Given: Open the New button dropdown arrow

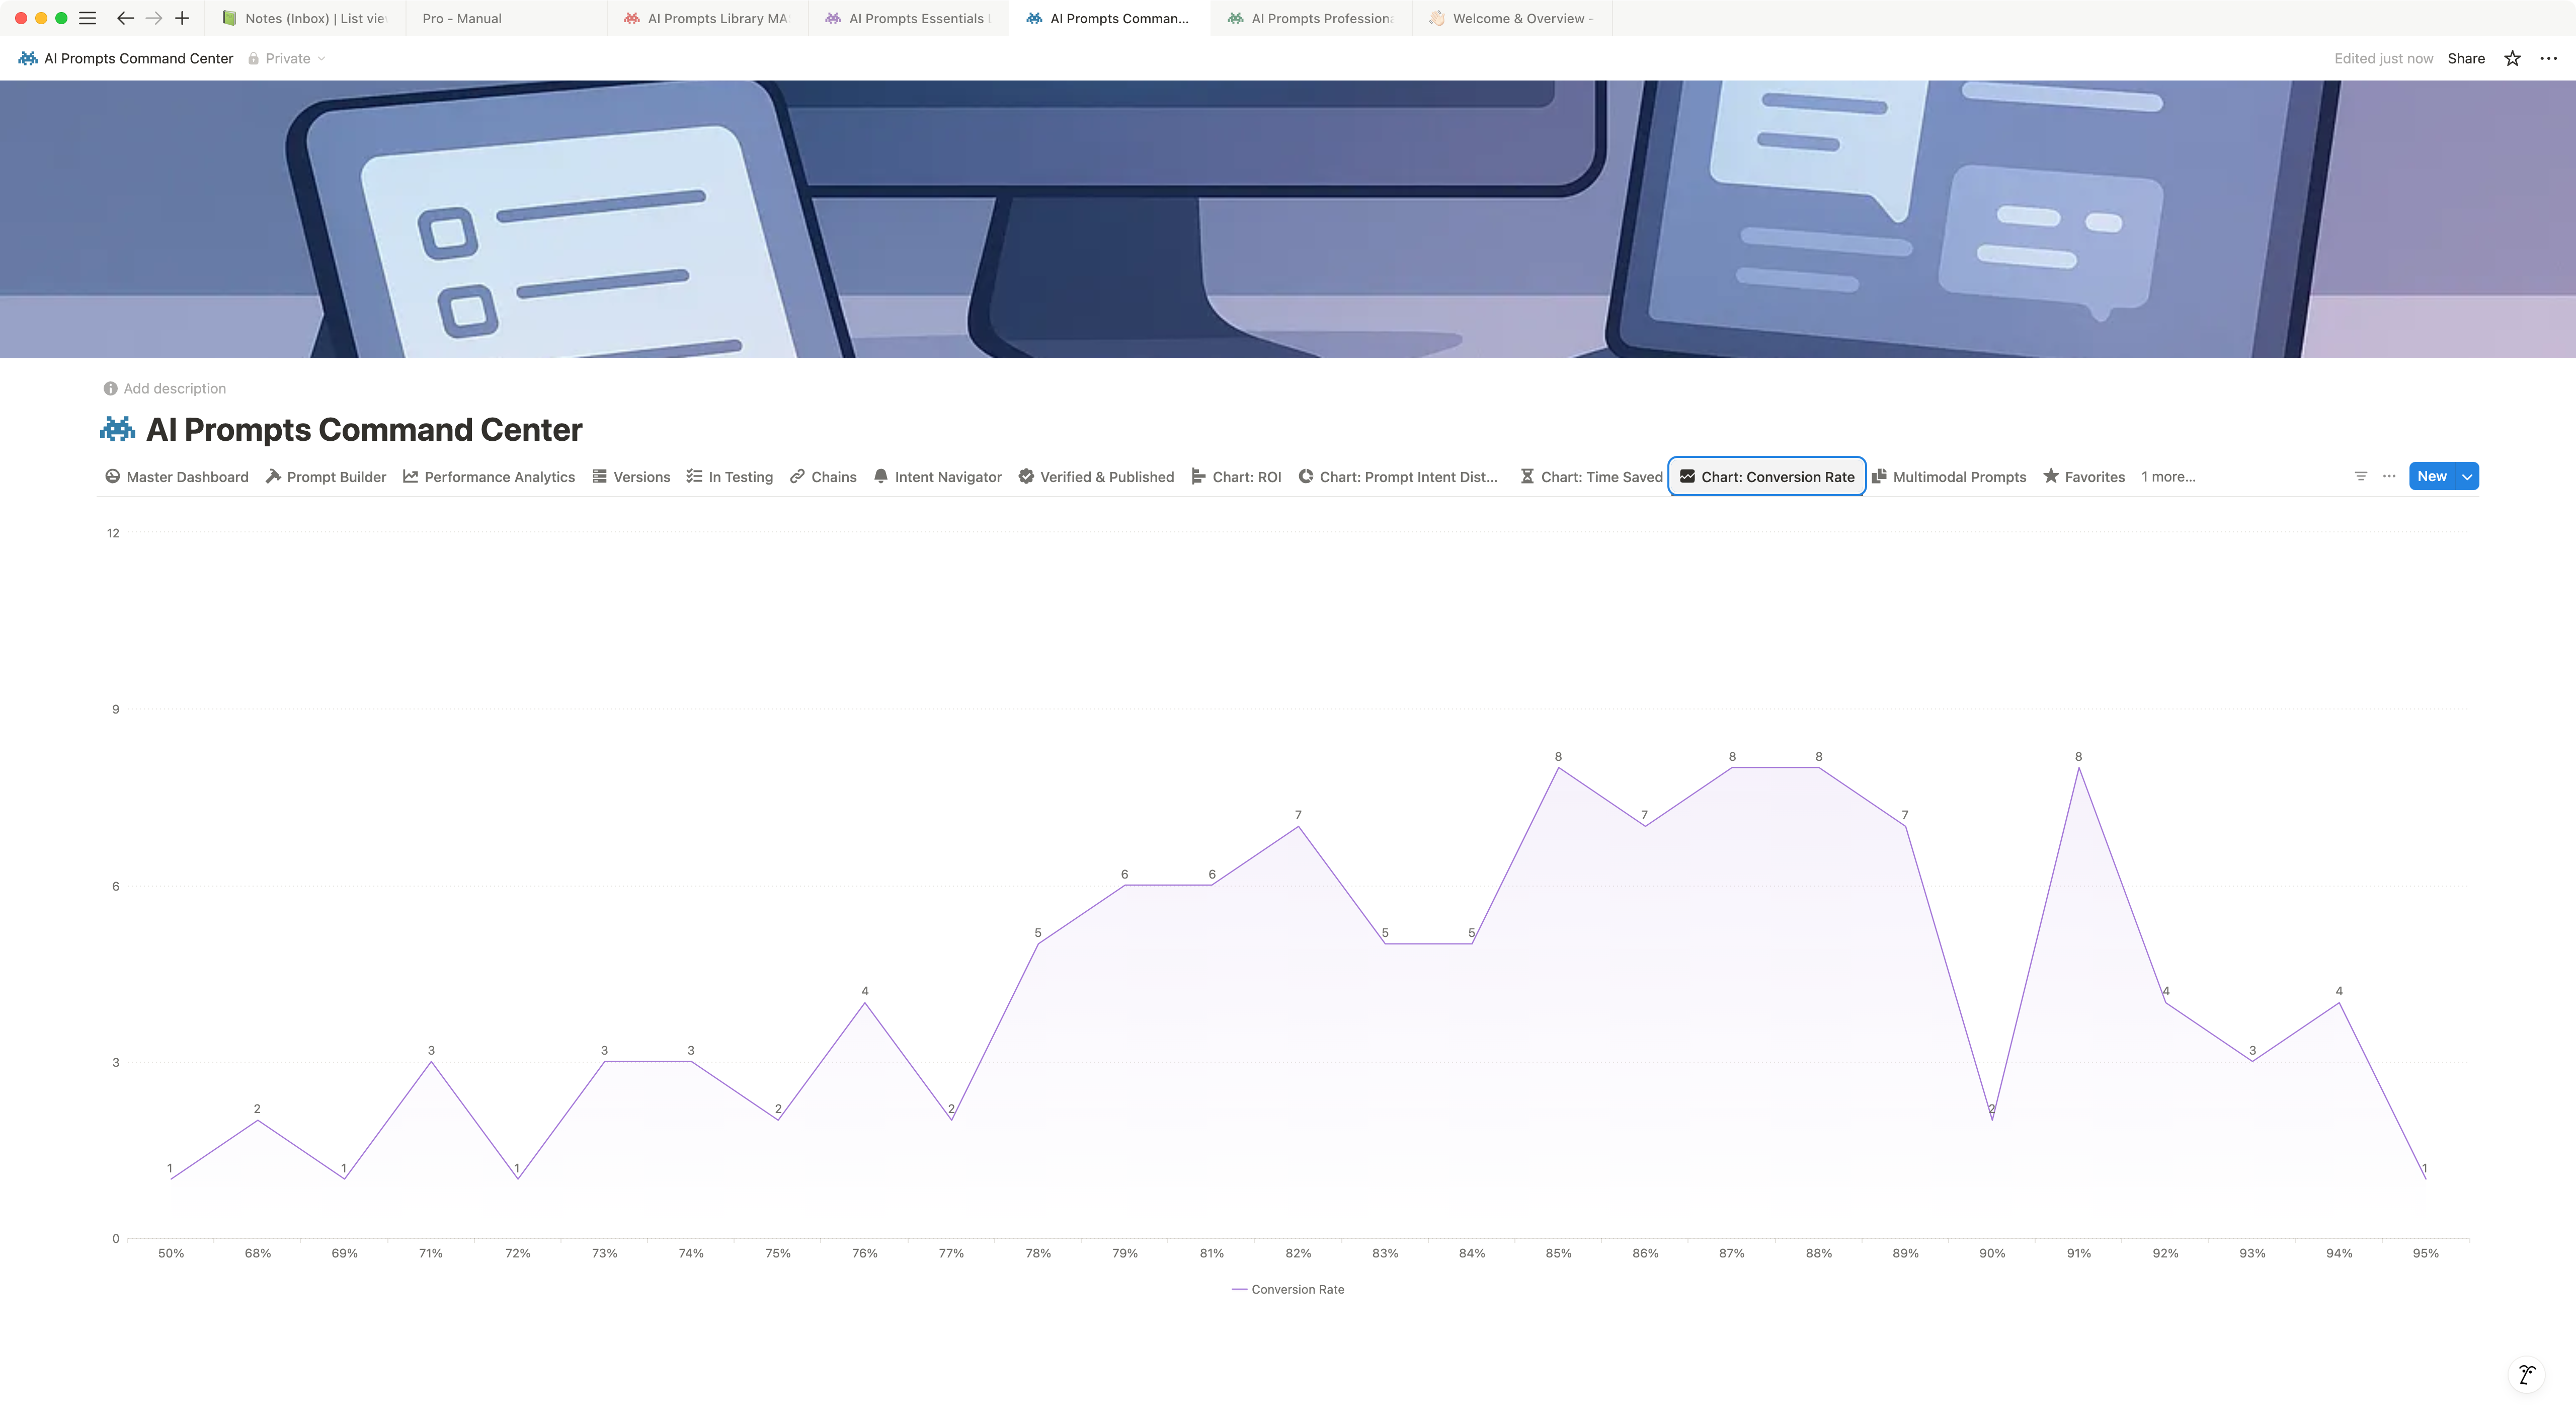Looking at the screenshot, I should pos(2467,476).
